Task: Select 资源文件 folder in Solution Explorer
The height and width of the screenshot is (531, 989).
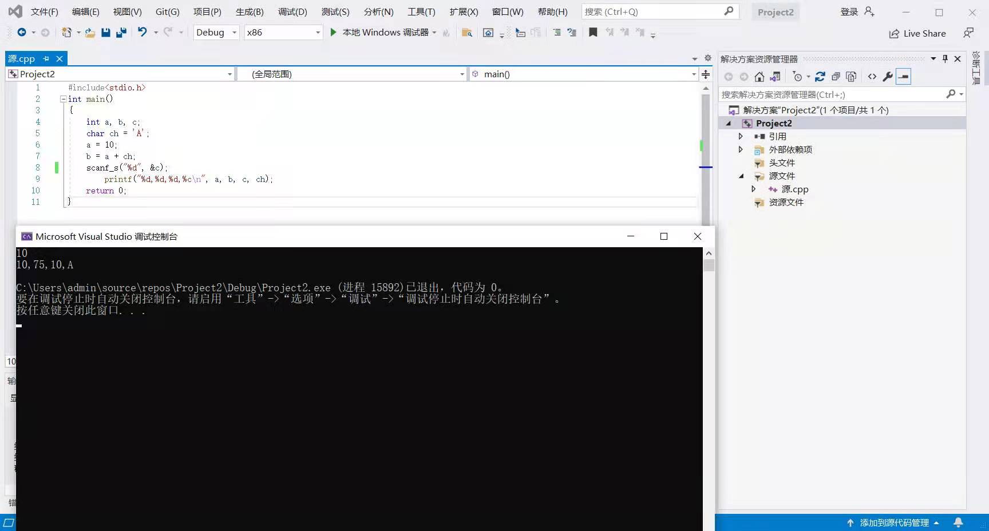Action: [x=786, y=203]
